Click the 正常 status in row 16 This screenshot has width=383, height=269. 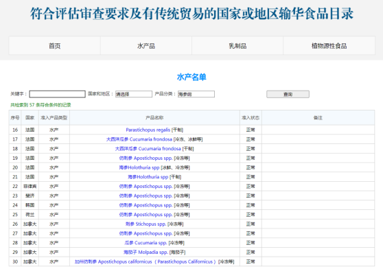click(251, 130)
